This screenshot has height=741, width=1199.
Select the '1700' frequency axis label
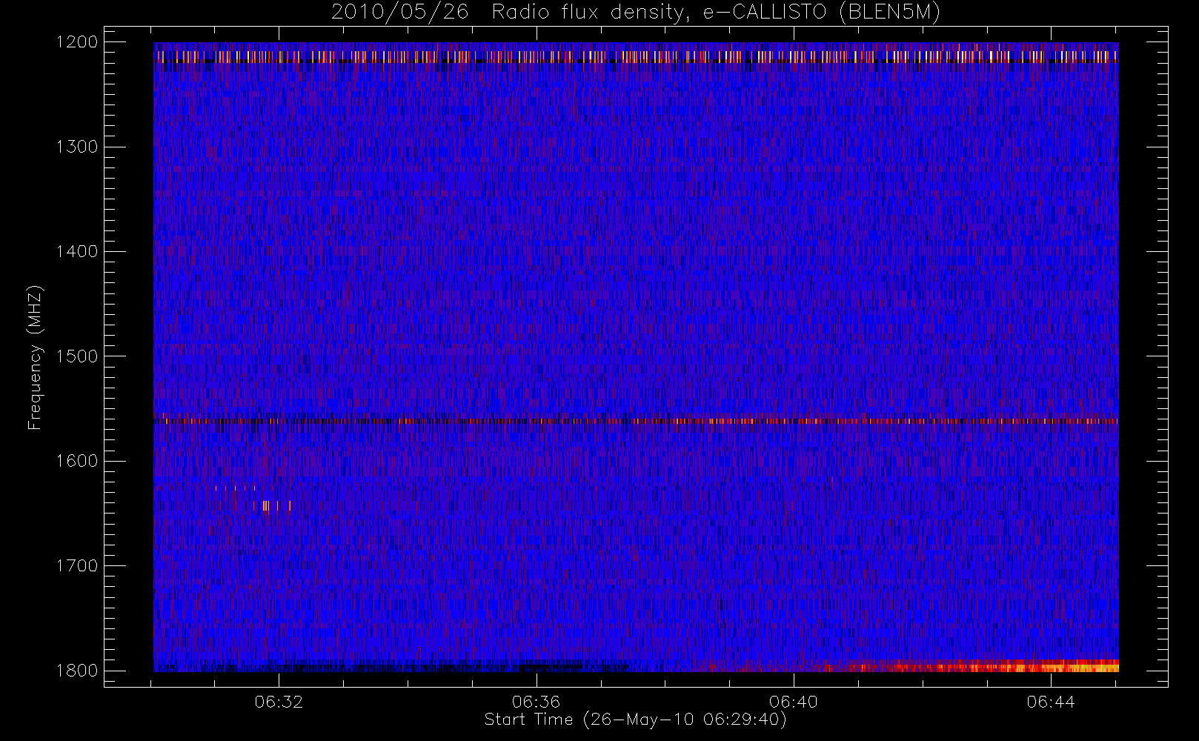[77, 565]
